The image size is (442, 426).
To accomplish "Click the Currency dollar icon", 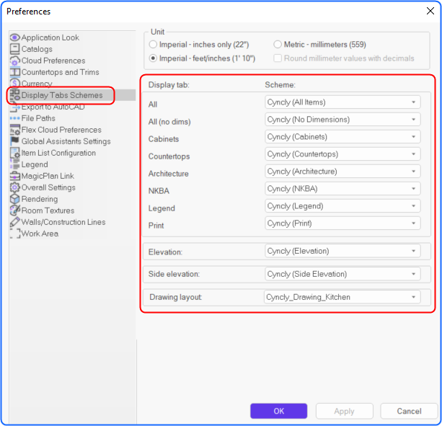I will (x=15, y=83).
